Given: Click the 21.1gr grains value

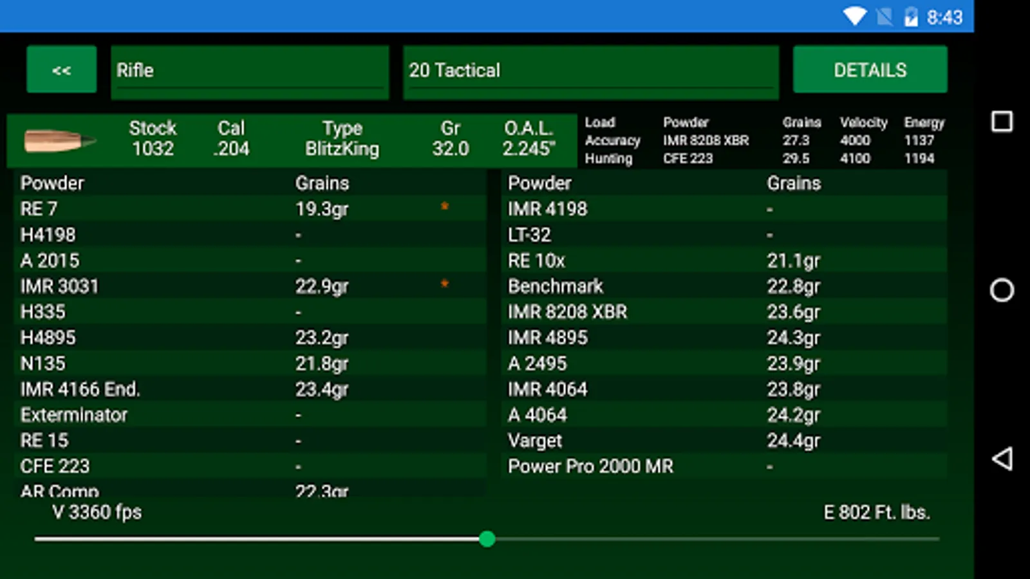Looking at the screenshot, I should (x=794, y=261).
